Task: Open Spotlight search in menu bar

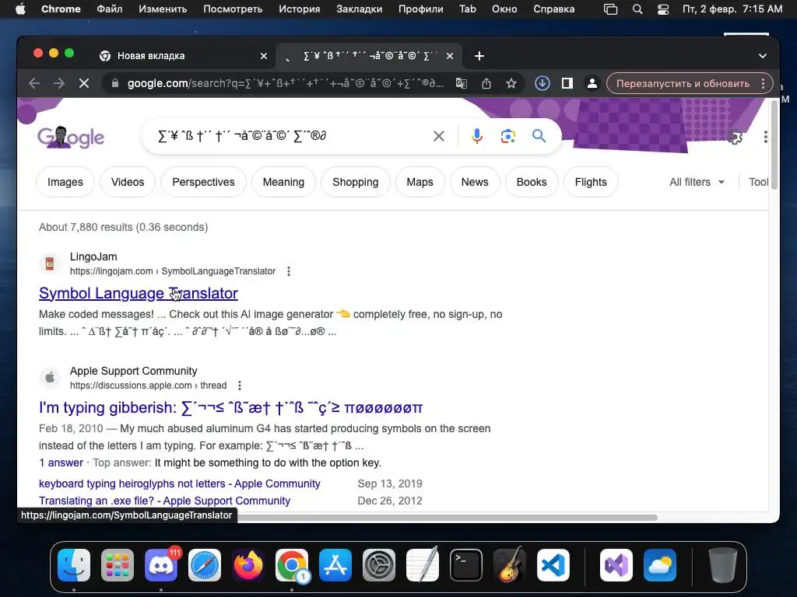Action: (637, 9)
